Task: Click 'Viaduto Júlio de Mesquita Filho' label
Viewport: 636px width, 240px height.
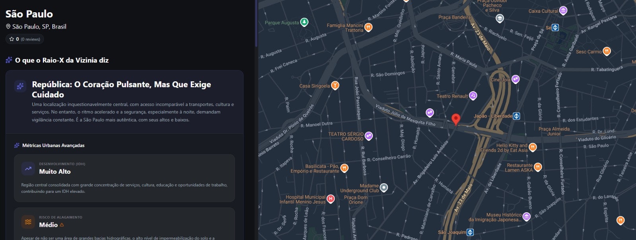Action: (x=405, y=115)
